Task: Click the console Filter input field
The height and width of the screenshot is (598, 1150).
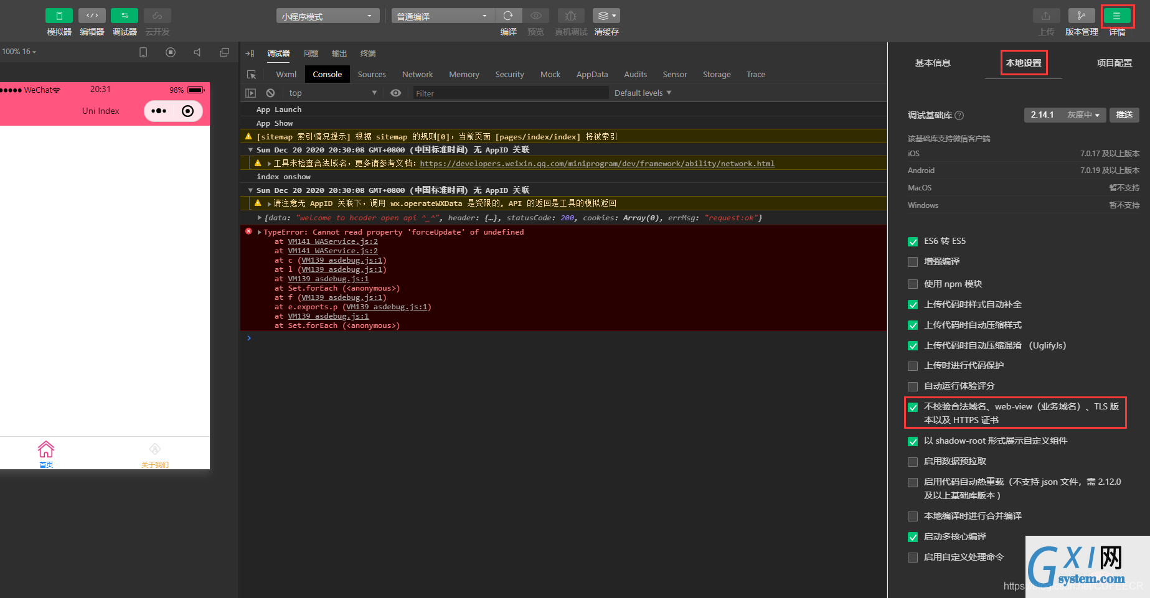Action: coord(510,93)
